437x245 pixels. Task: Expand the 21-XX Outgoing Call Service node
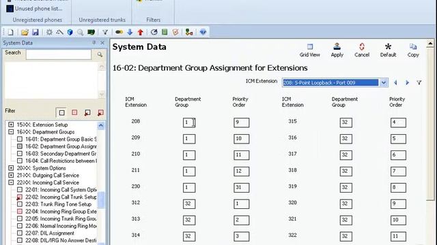coord(11,175)
